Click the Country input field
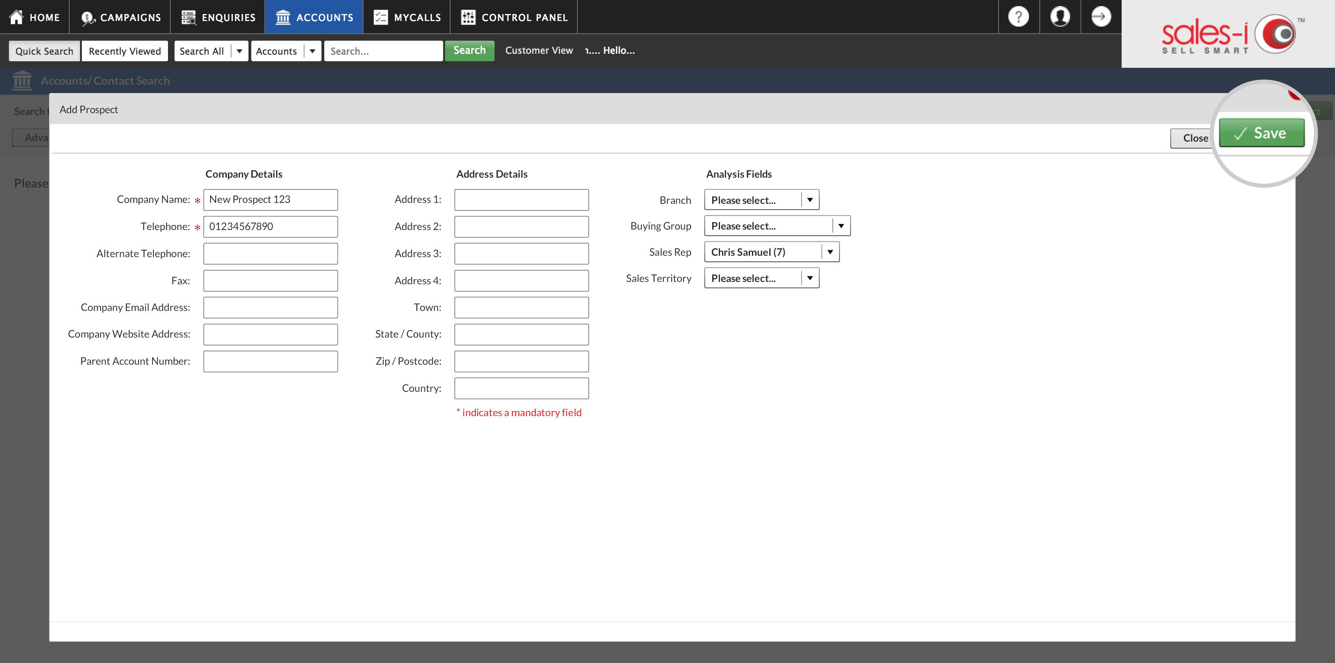Screen dimensions: 1335x663 pyautogui.click(x=521, y=388)
